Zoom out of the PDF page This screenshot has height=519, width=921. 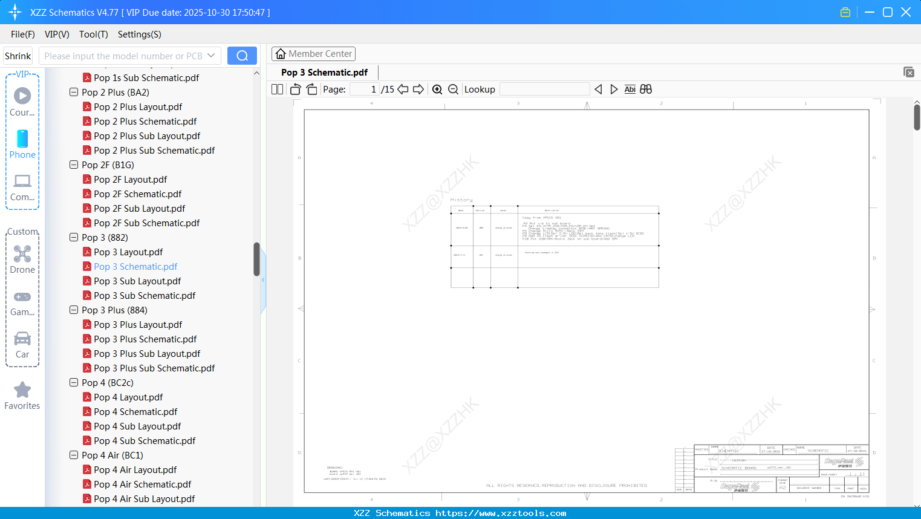(x=452, y=89)
